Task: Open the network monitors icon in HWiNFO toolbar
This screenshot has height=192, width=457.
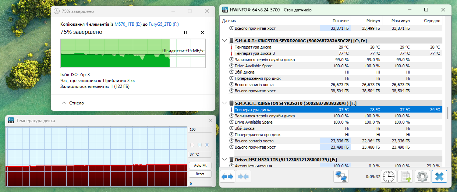Action: (341, 177)
